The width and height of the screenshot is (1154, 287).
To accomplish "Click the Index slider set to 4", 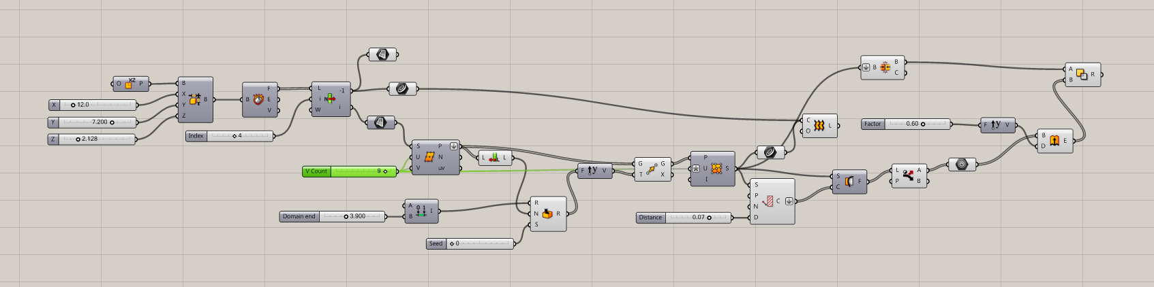I will [x=230, y=136].
